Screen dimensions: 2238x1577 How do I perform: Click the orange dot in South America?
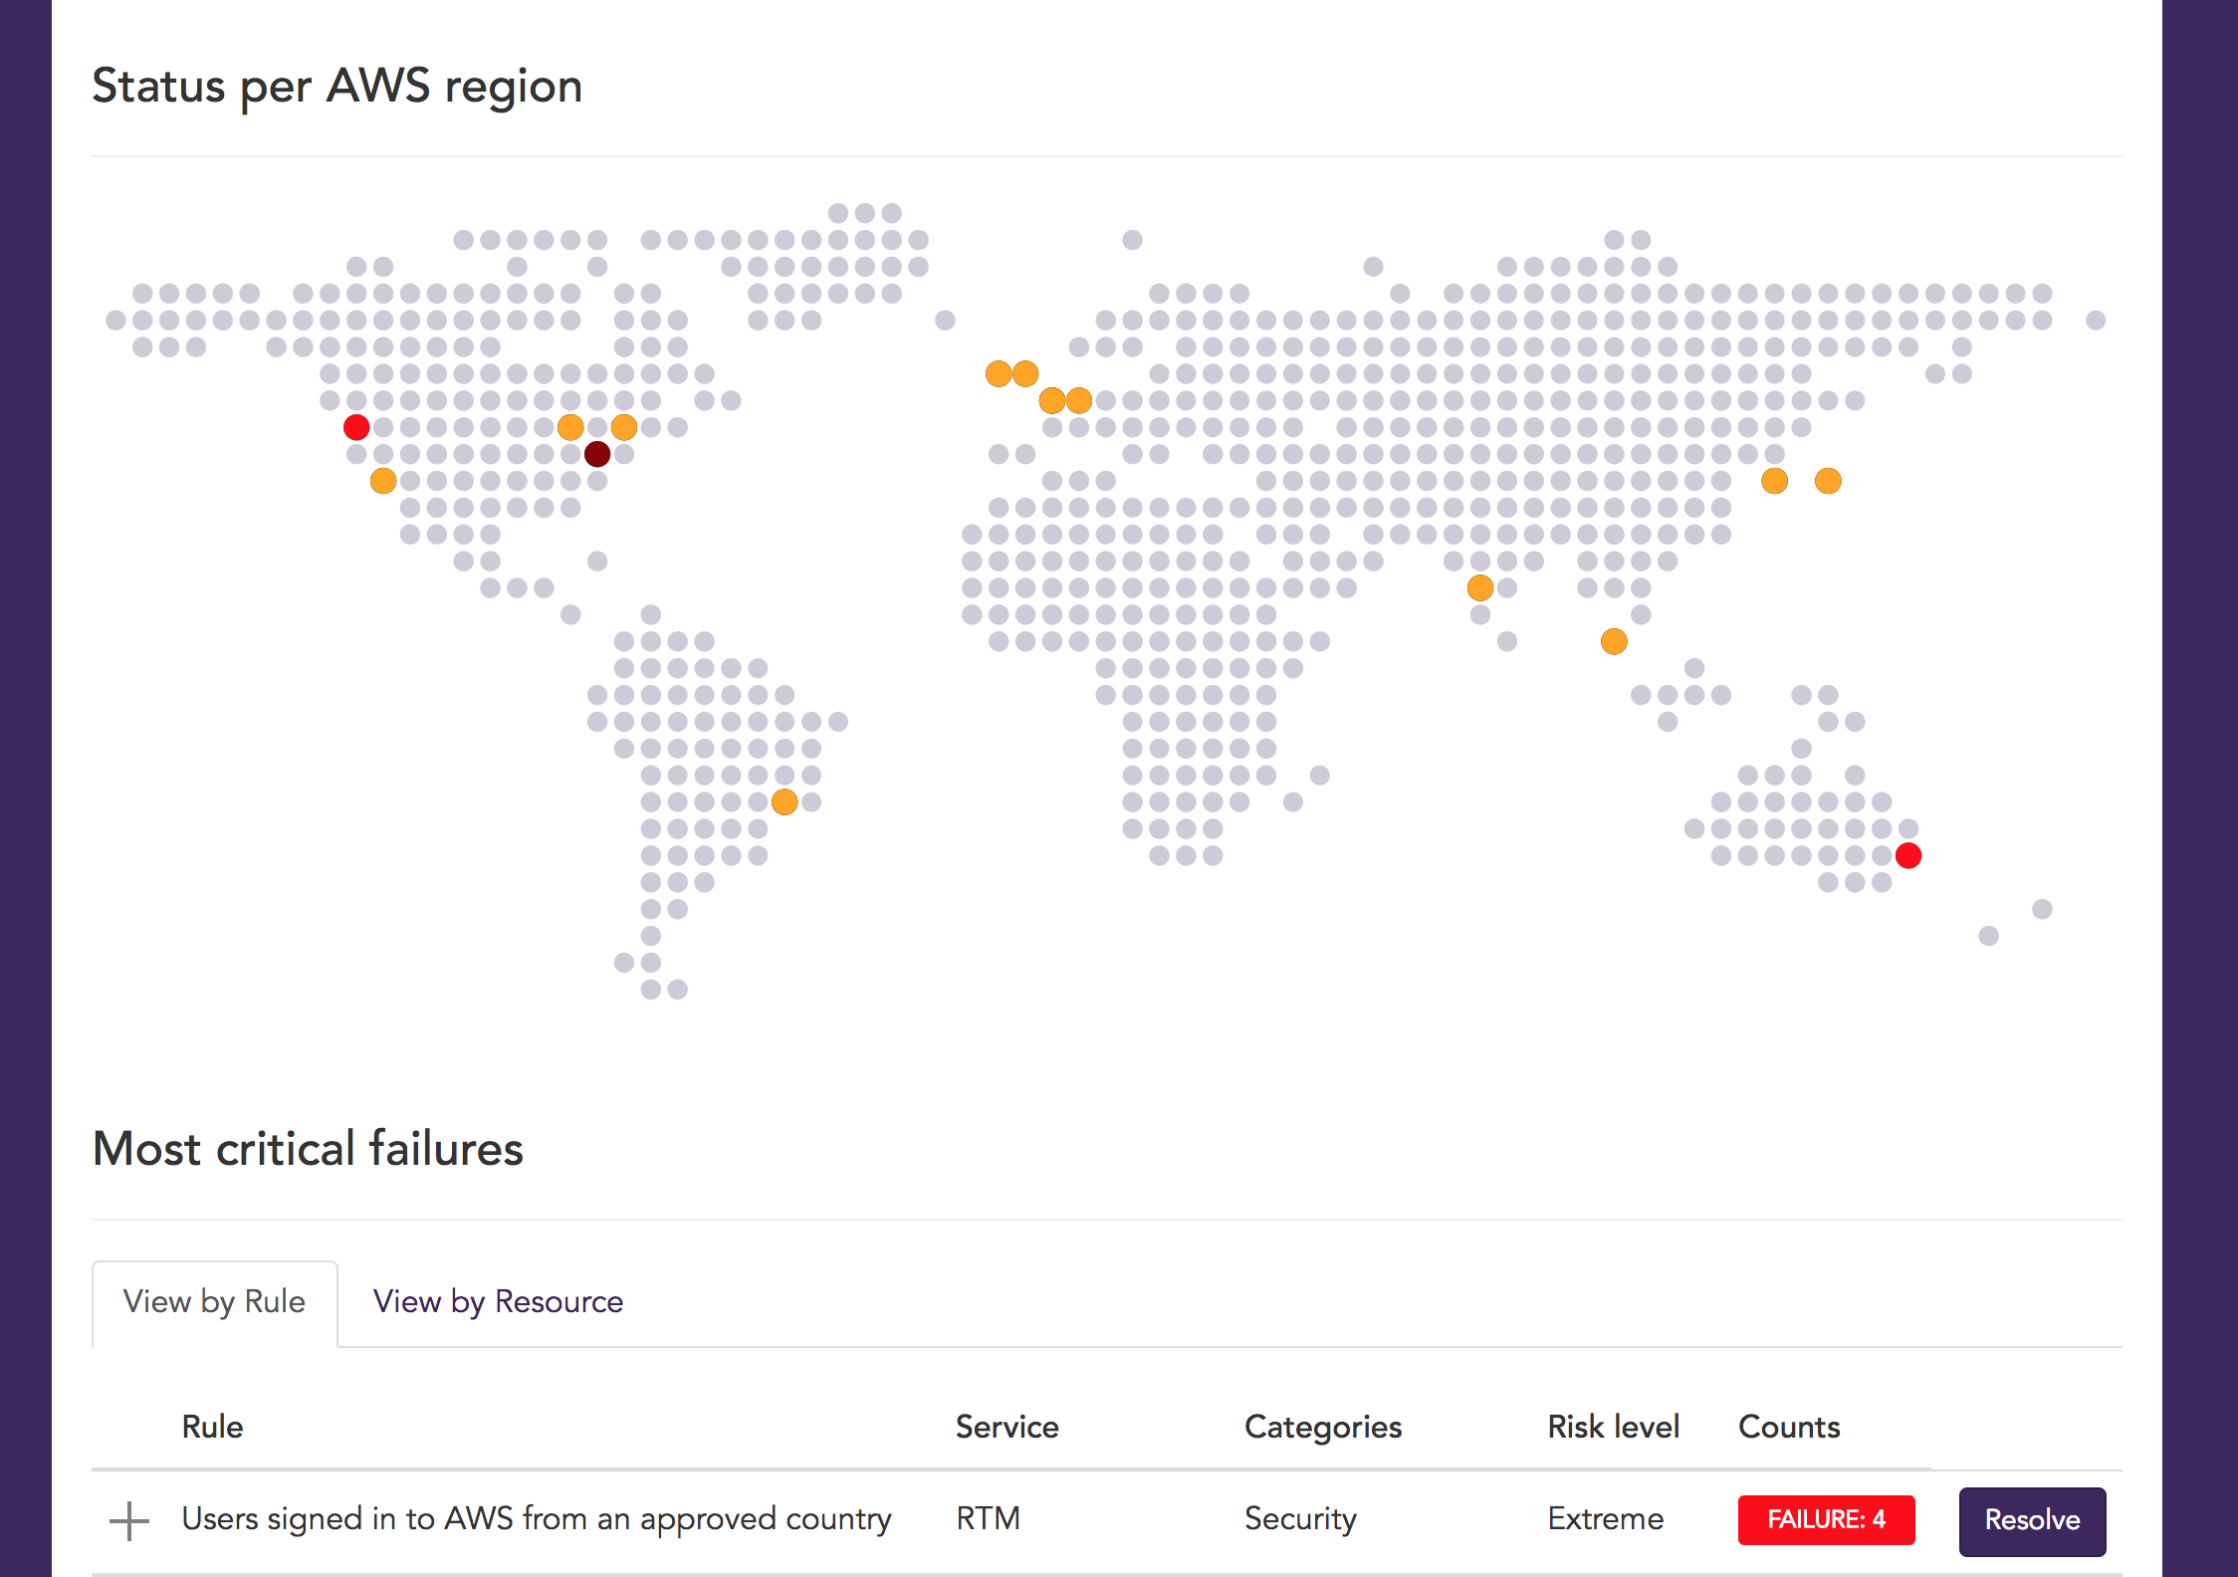tap(784, 802)
